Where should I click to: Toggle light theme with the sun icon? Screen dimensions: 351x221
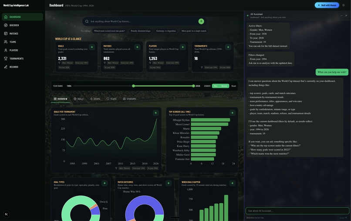344,5
